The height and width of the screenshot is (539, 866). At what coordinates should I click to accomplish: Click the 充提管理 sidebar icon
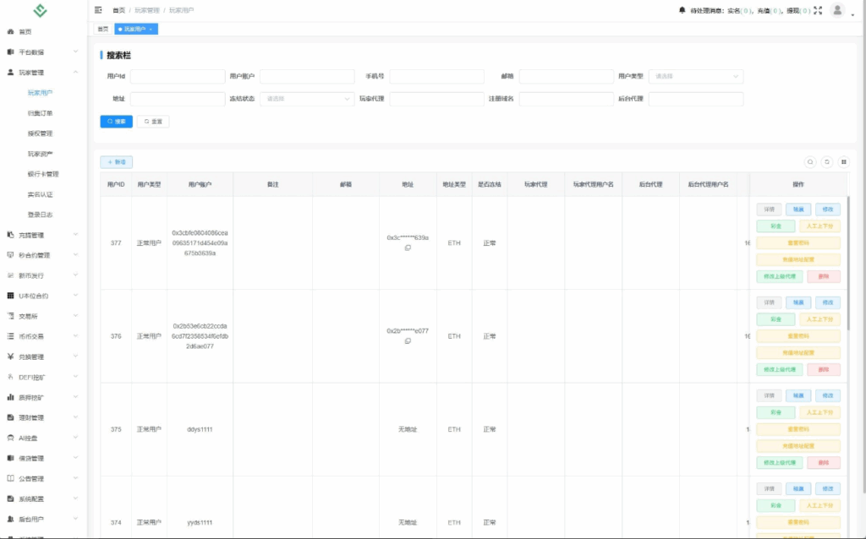(x=10, y=235)
